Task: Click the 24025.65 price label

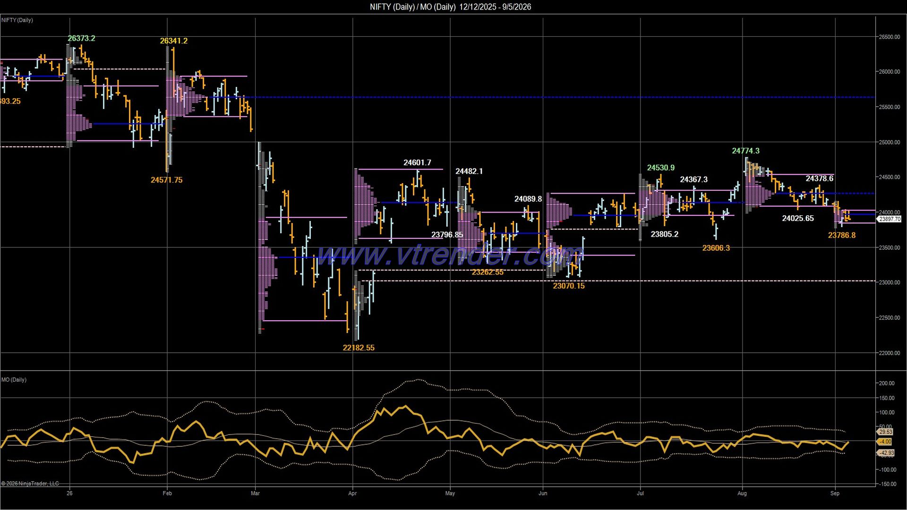Action: 798,218
